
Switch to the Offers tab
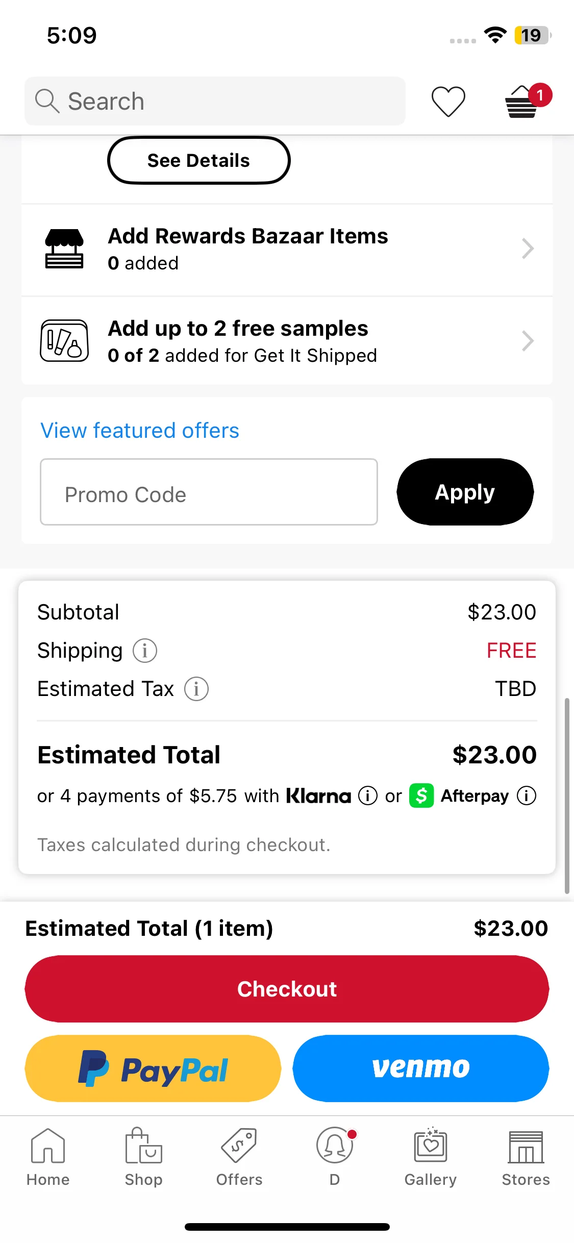239,1157
